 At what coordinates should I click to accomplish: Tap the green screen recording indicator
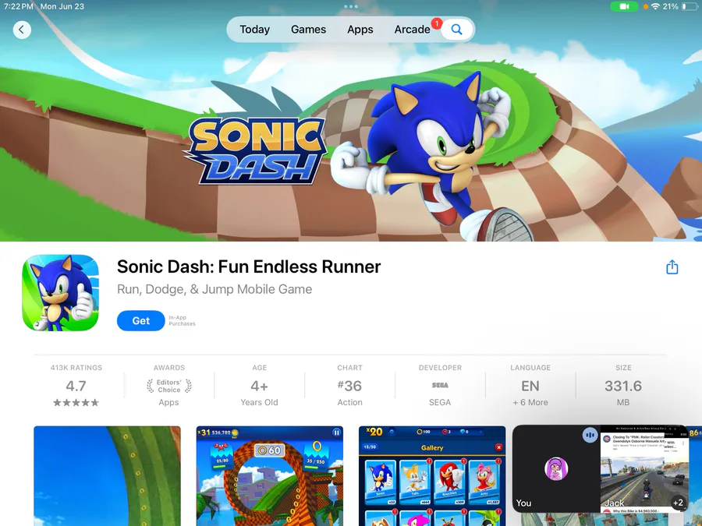click(624, 7)
